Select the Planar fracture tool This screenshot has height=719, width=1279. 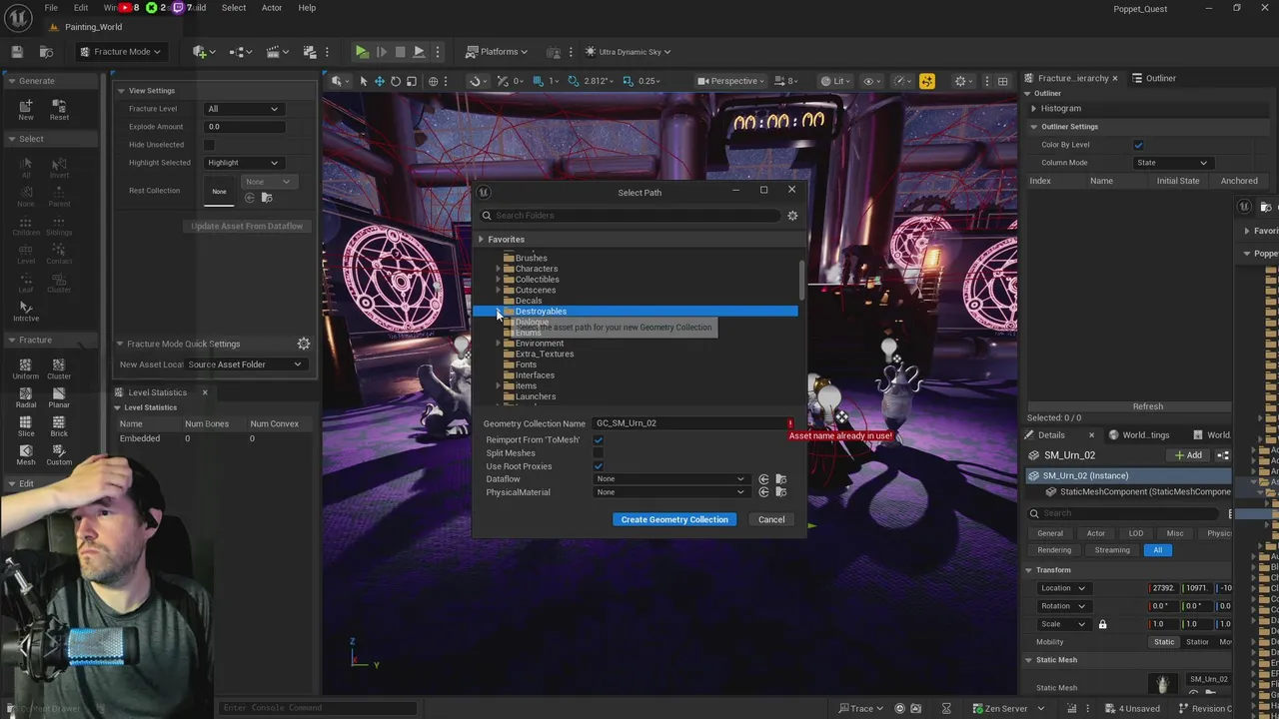59,397
